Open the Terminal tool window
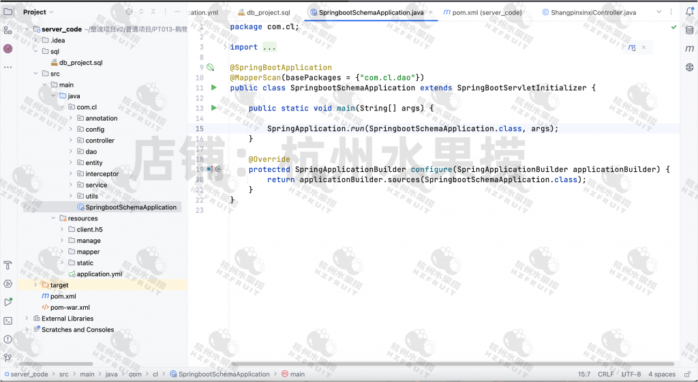698x382 pixels. 8,321
